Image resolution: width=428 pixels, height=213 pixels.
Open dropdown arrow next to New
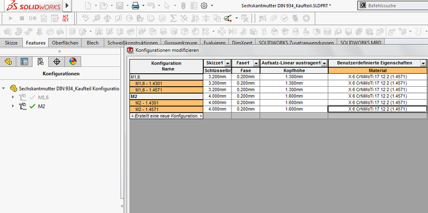pyautogui.click(x=96, y=6)
